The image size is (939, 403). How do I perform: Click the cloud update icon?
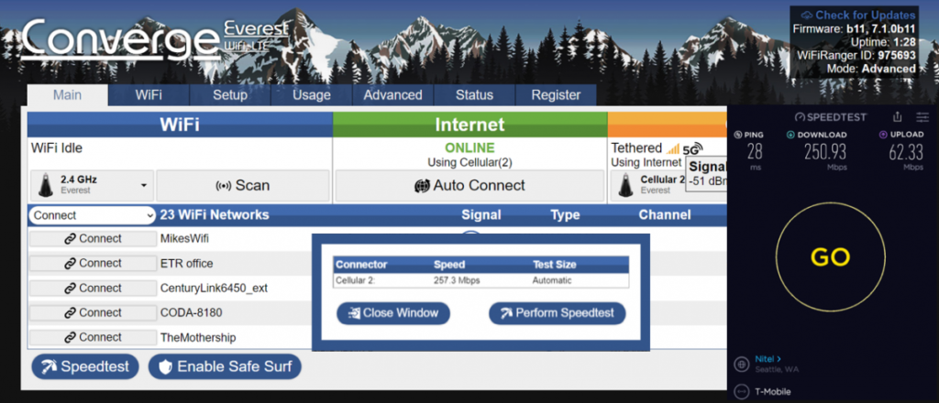coord(807,15)
